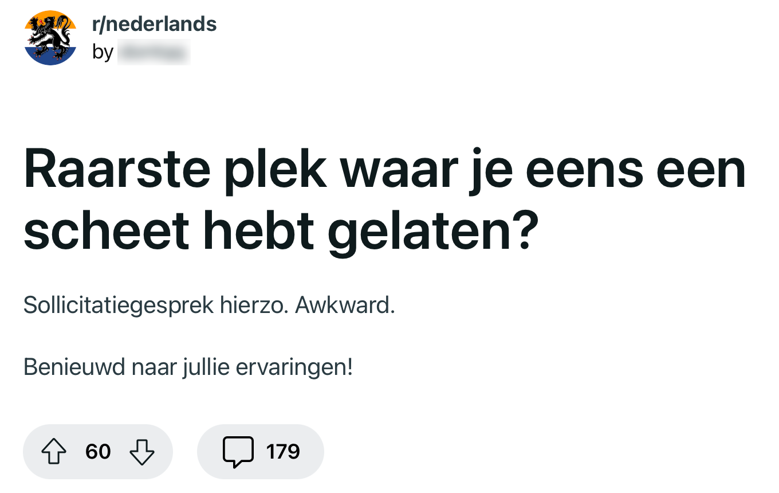Image resolution: width=779 pixels, height=493 pixels.
Task: Open the r/nederlands community page
Action: pos(154,23)
